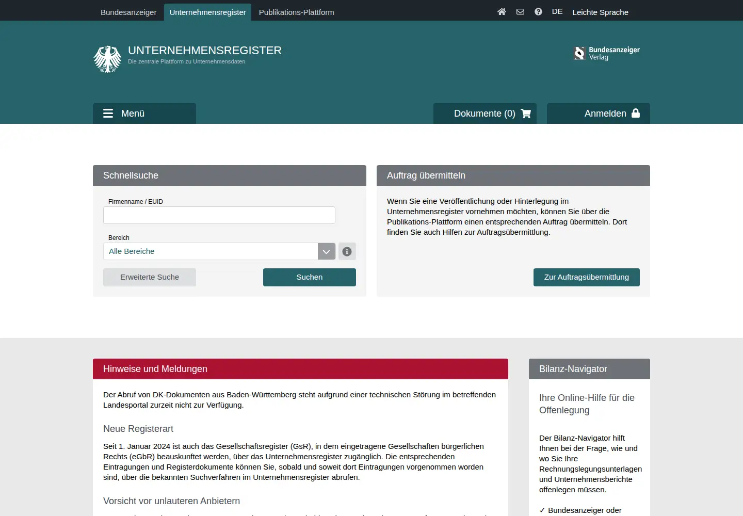Open the Menü hamburger button
Screen dimensions: 743x516
pos(144,114)
